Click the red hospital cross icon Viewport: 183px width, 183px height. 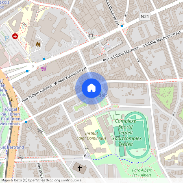tap(15, 36)
